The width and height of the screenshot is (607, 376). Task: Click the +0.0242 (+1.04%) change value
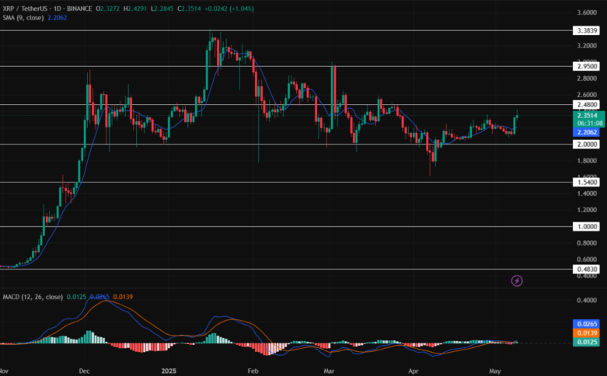tap(228, 9)
